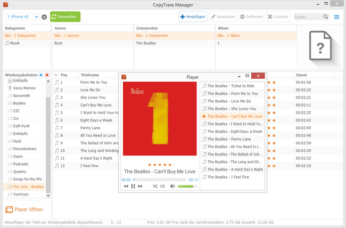The height and width of the screenshot is (228, 346).
Task: Play Love Me Do in Player queue
Action: click(x=233, y=101)
